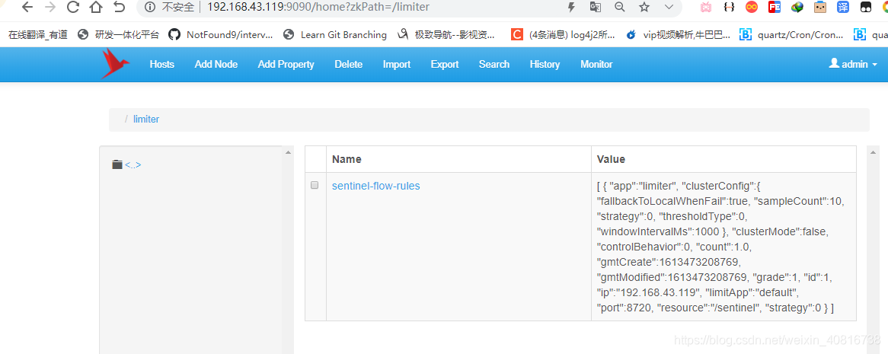888x354 pixels.
Task: Open the pink bilibili extension icon
Action: (x=706, y=7)
